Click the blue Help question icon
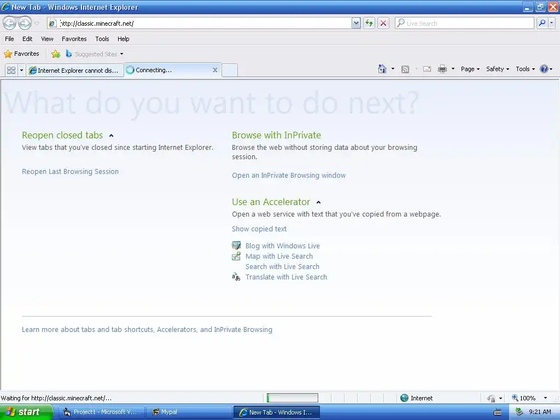Image resolution: width=560 pixels, height=420 pixels. (x=544, y=69)
